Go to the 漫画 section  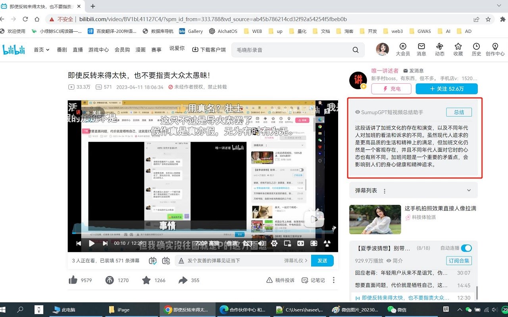(x=140, y=50)
